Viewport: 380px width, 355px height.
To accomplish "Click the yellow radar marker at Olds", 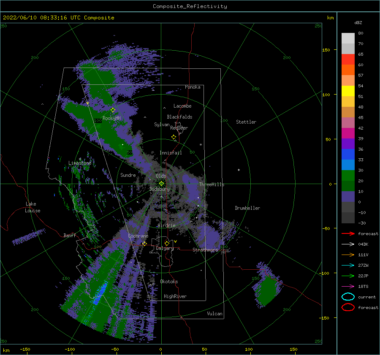I will coord(161,184).
